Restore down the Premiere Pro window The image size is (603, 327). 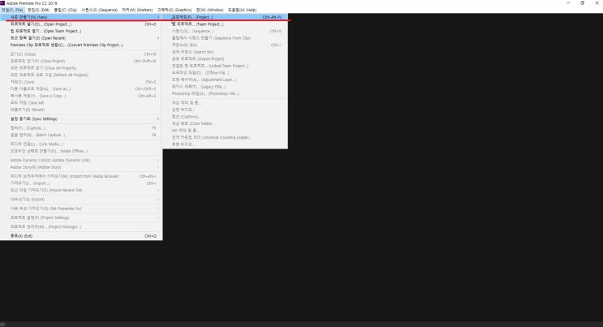tap(582, 3)
